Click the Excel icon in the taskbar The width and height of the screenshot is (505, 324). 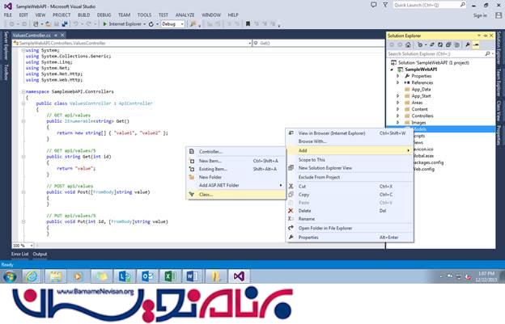coord(171,277)
